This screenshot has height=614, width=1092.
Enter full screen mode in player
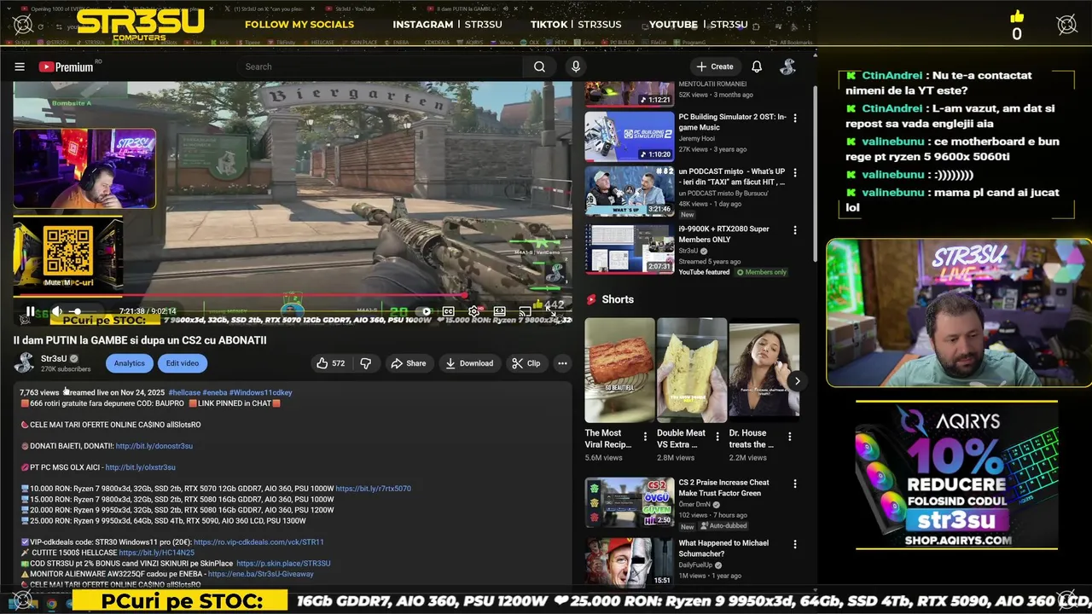(x=552, y=312)
